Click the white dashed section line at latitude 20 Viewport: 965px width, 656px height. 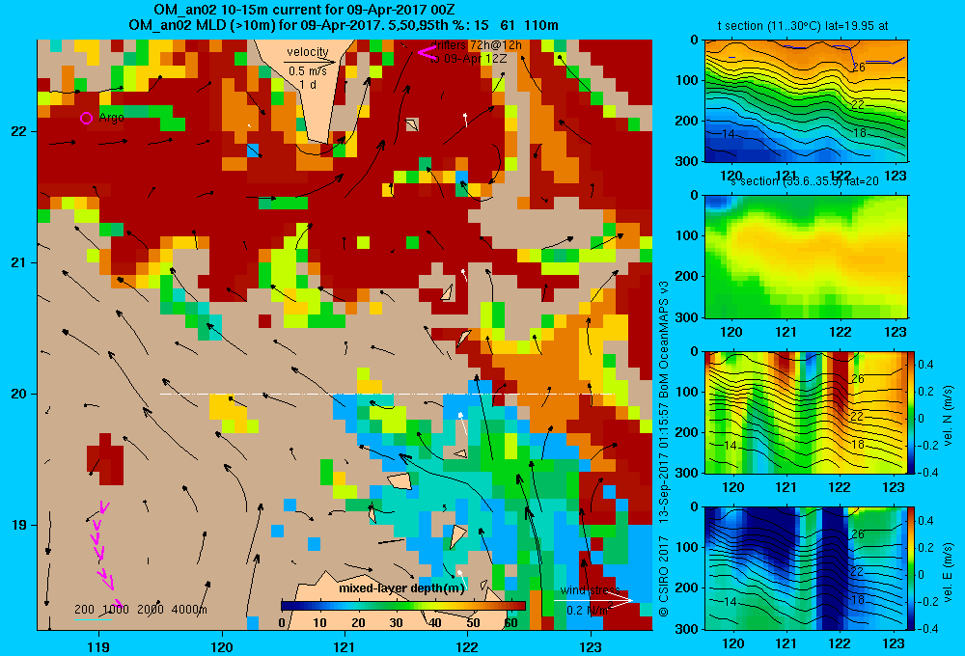387,394
